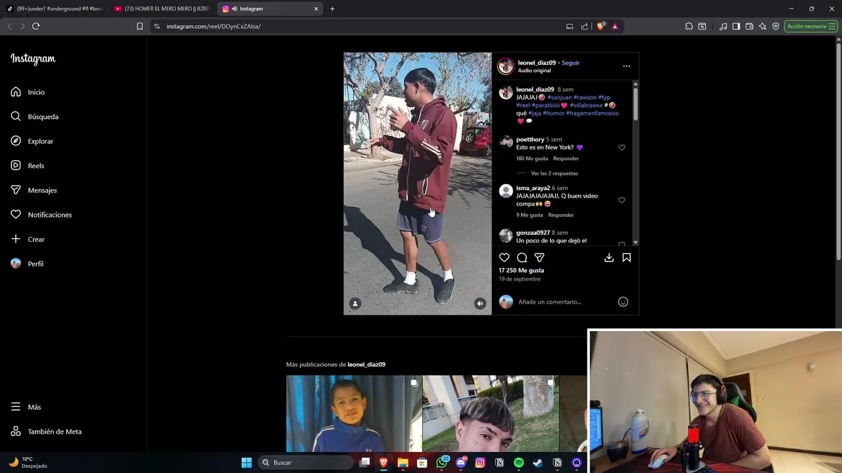
Task: Open emoji picker in comment box
Action: click(623, 302)
